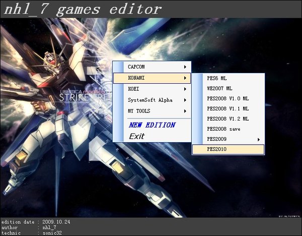Viewport: 302px width, 236px height.
Task: Launch the PES2010 editor entry
Action: pos(228,149)
